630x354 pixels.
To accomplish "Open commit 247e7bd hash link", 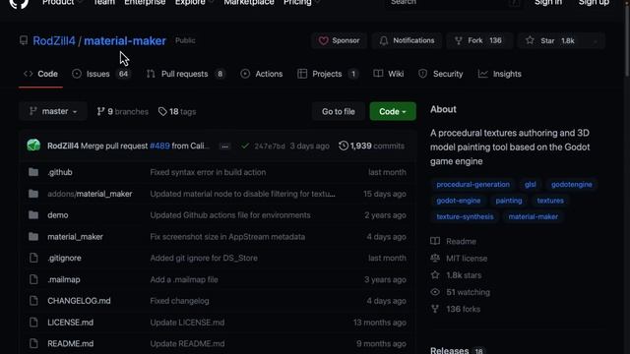I will pyautogui.click(x=269, y=147).
